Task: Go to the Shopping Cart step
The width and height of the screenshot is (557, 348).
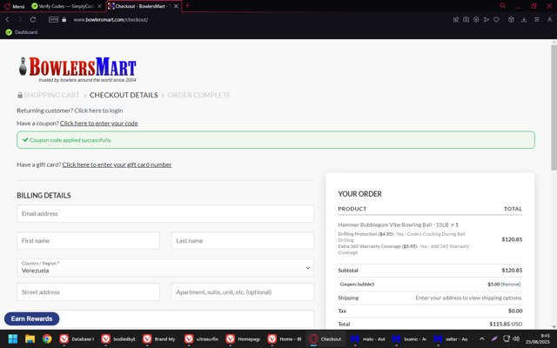Action: [x=51, y=95]
